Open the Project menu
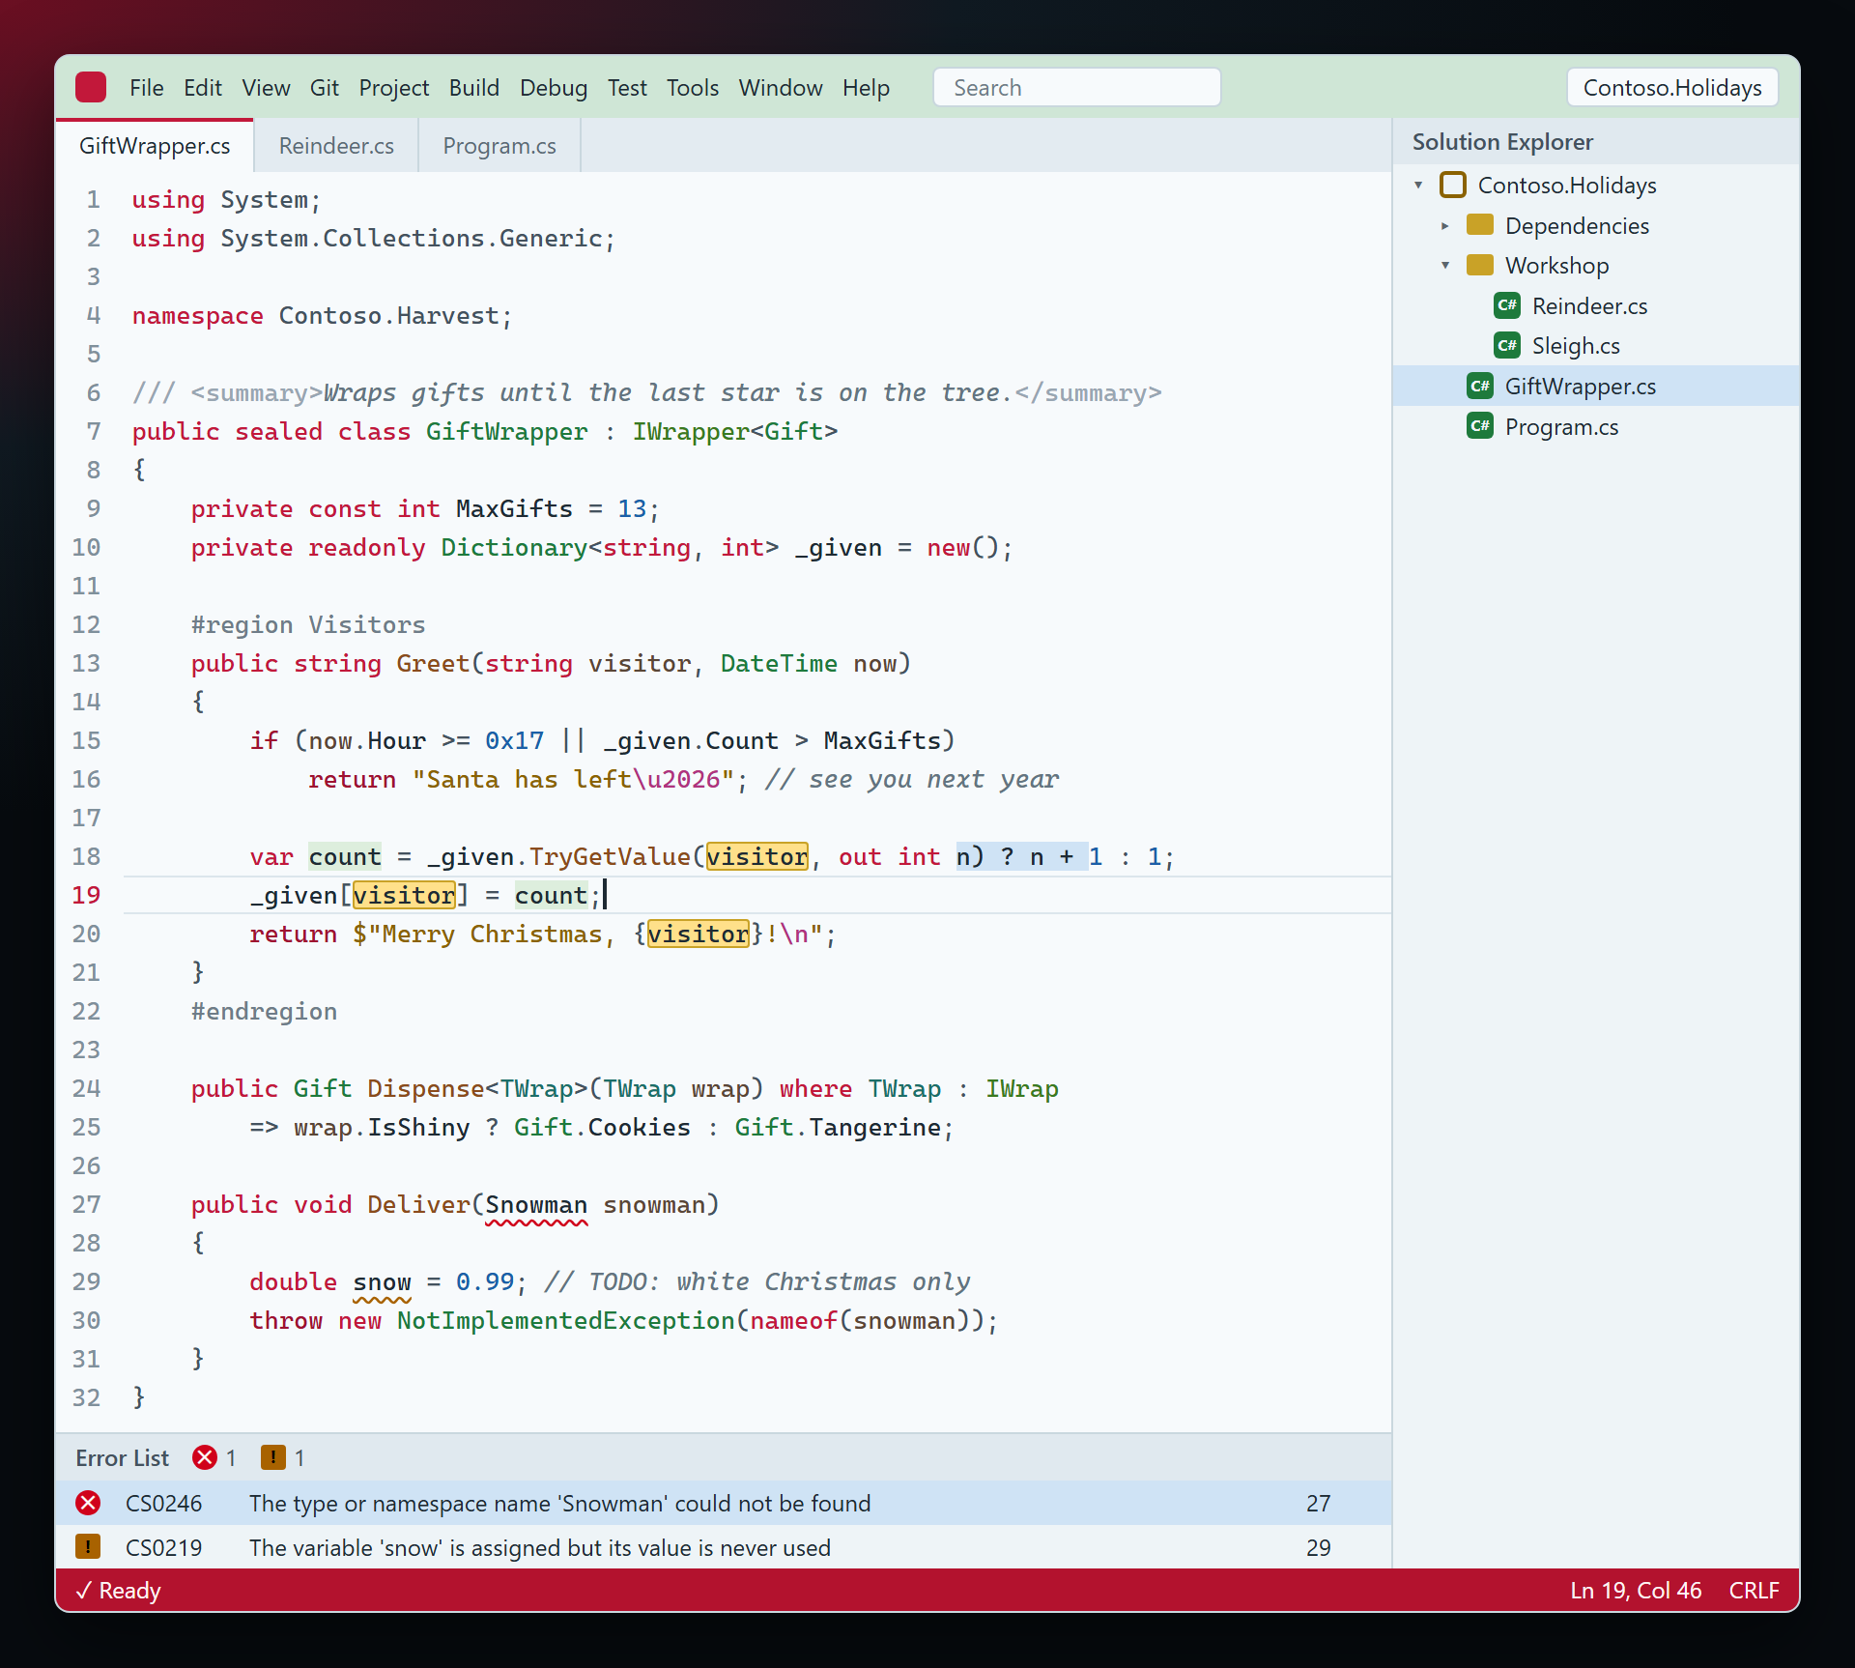The image size is (1855, 1668). tap(394, 88)
